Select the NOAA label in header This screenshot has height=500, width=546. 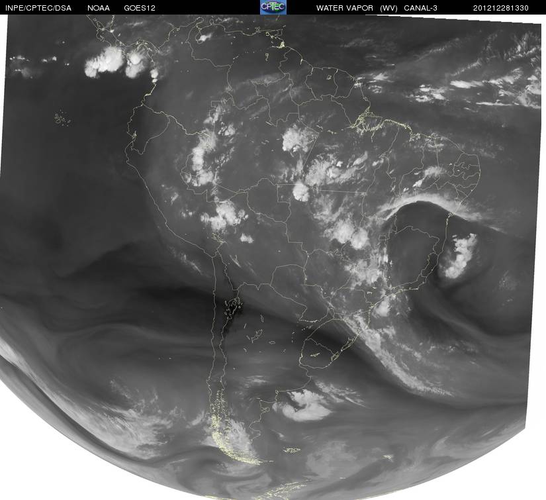click(x=99, y=8)
